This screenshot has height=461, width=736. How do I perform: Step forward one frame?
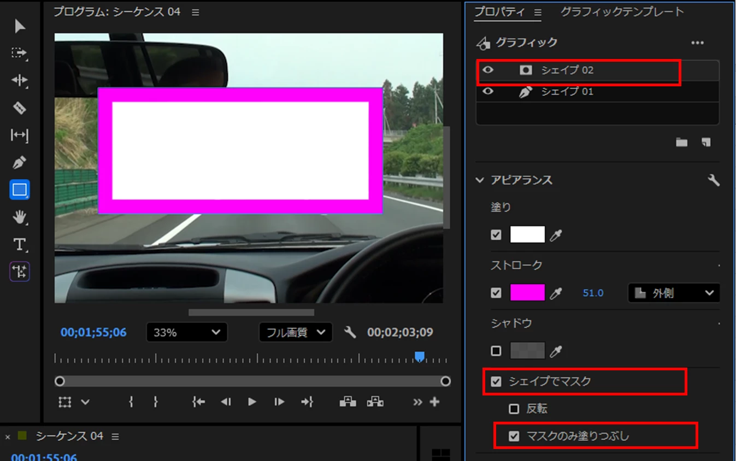279,402
